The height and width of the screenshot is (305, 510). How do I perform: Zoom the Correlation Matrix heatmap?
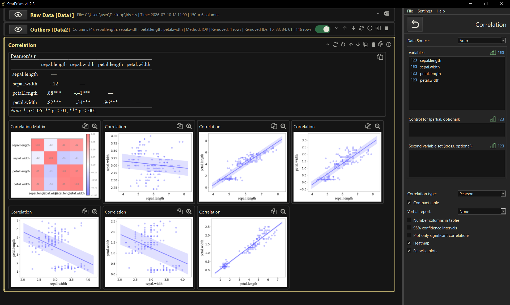95,126
